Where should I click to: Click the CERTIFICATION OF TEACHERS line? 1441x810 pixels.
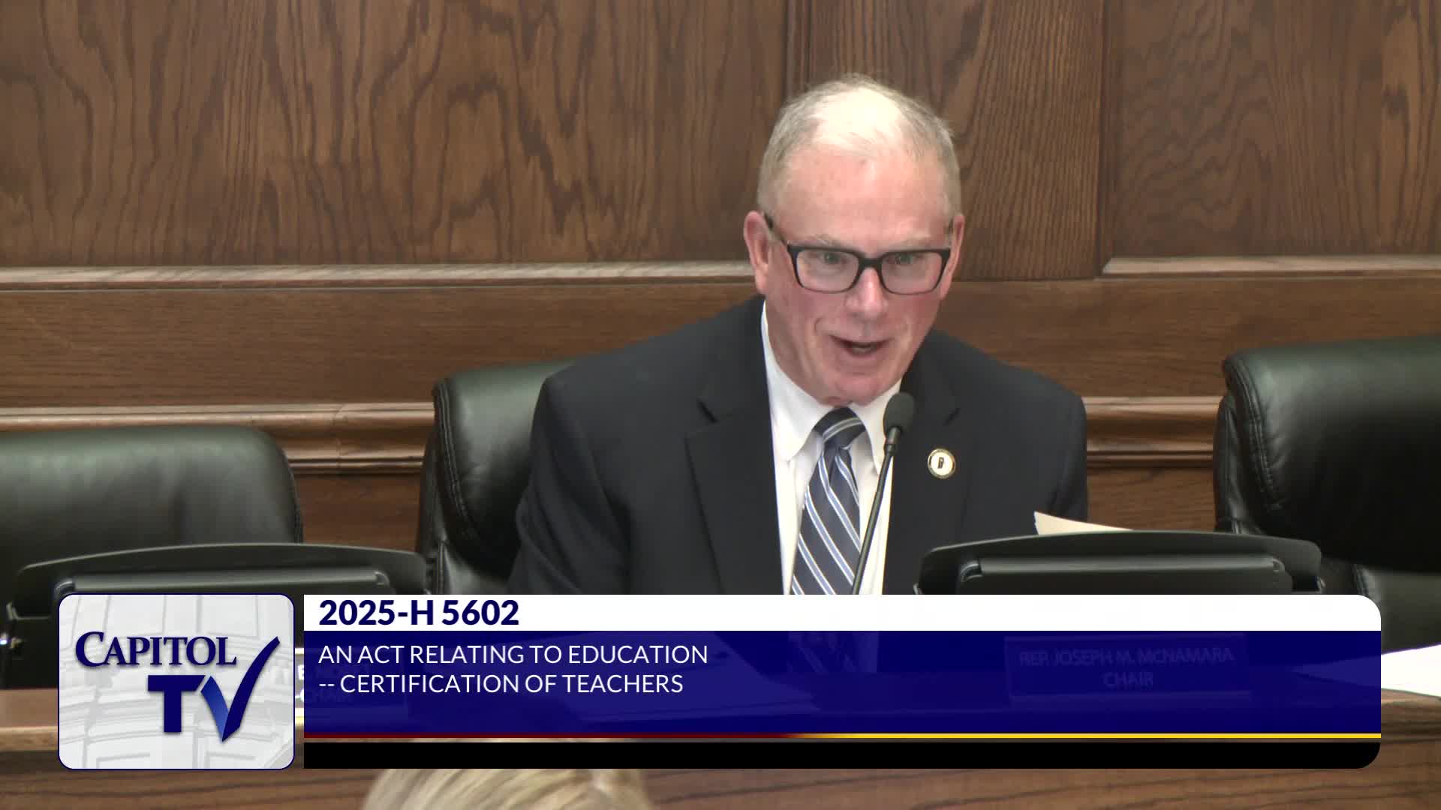pos(501,684)
